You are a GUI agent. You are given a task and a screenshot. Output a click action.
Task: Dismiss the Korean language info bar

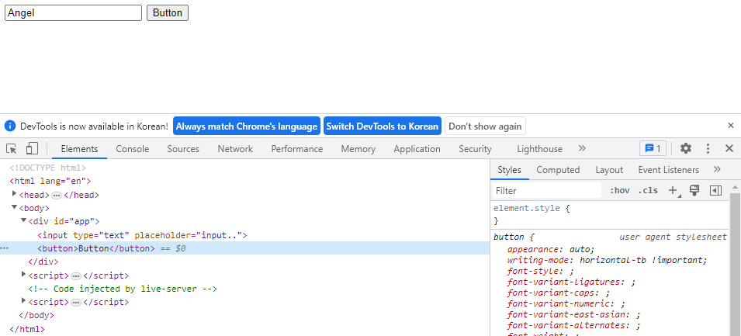[731, 126]
